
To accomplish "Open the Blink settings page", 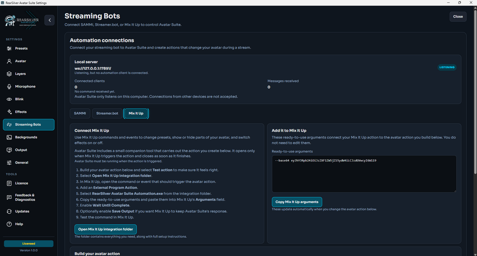I will (29, 99).
